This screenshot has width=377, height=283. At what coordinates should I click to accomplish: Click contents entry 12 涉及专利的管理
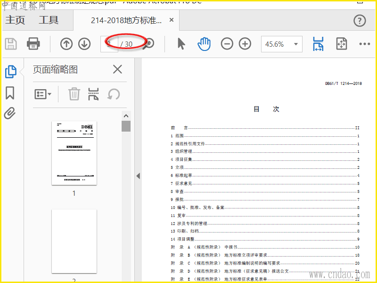(265, 224)
